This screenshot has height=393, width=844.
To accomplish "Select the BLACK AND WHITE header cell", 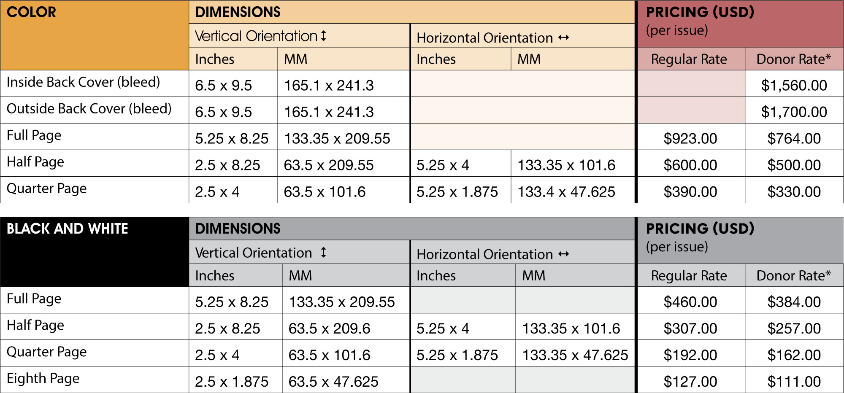I will 95,252.
